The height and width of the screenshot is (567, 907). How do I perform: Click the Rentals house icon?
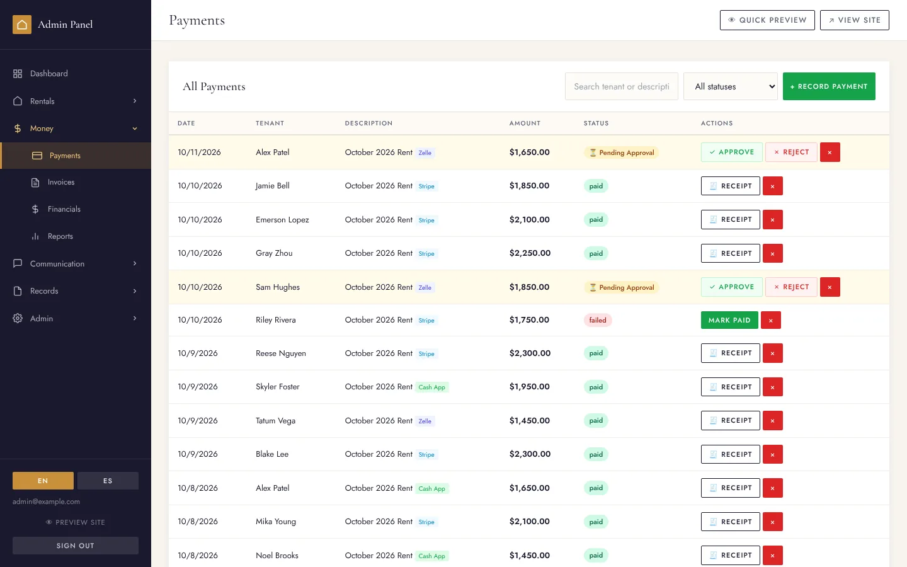click(x=18, y=101)
